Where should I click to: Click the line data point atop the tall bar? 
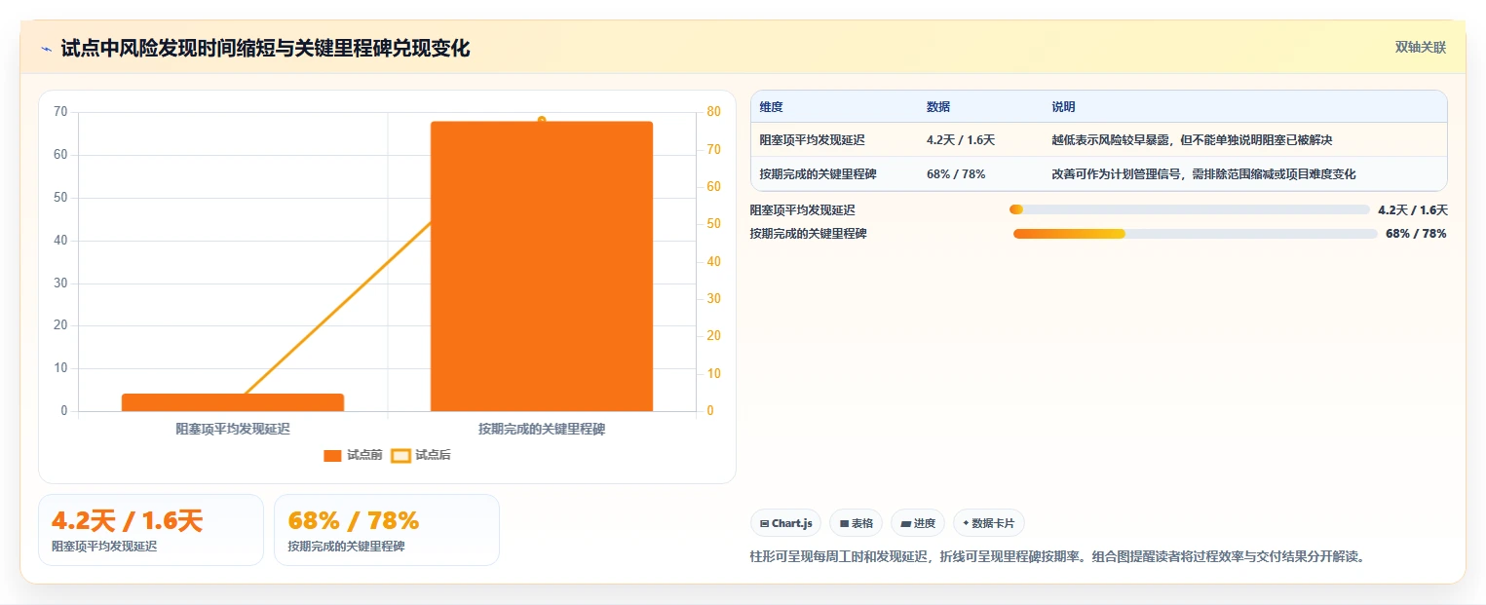tap(542, 120)
